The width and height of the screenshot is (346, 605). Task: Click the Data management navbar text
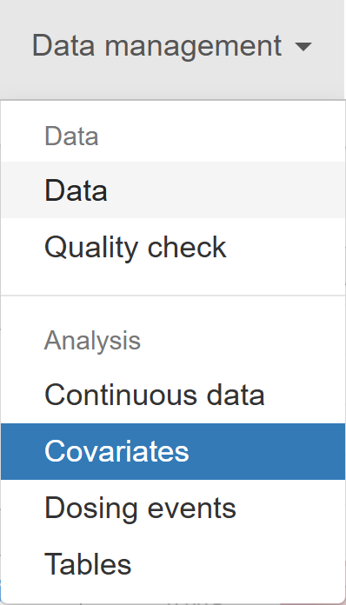click(x=156, y=47)
